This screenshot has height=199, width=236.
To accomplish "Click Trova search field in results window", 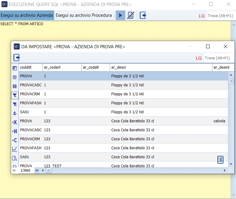I will point(219,58).
